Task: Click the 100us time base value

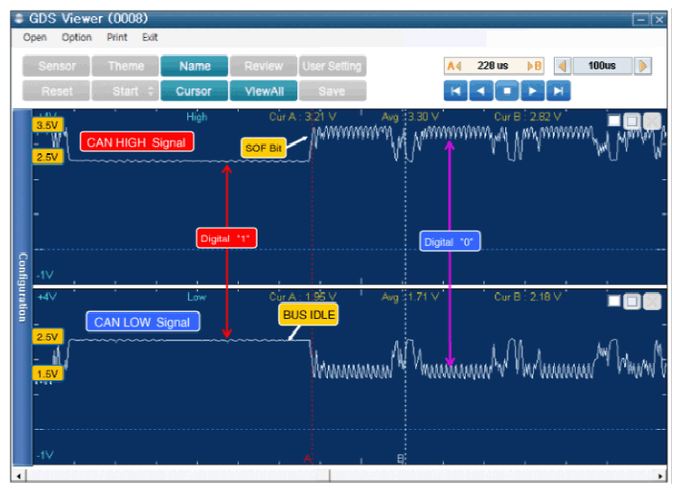Action: 603,66
